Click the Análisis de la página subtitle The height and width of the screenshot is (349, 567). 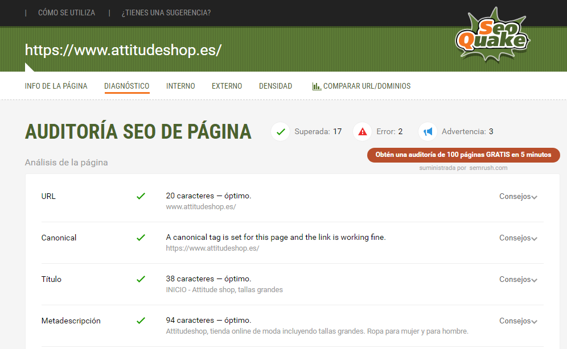[x=67, y=163]
